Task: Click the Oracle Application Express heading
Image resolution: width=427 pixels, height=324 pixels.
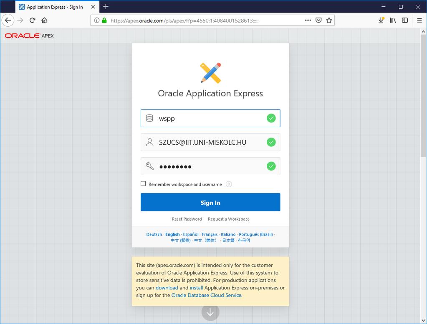Action: pyautogui.click(x=210, y=93)
